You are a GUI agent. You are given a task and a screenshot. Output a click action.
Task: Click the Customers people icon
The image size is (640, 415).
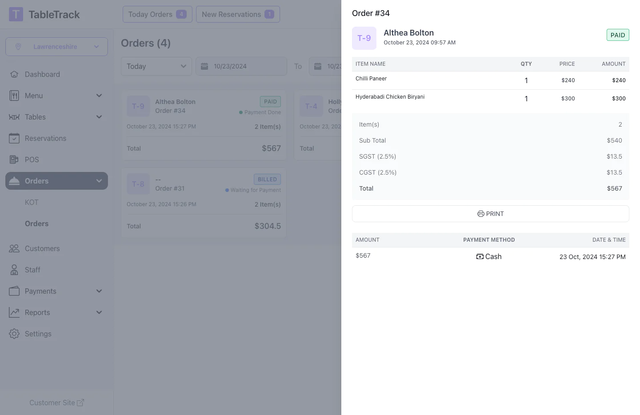click(x=14, y=248)
